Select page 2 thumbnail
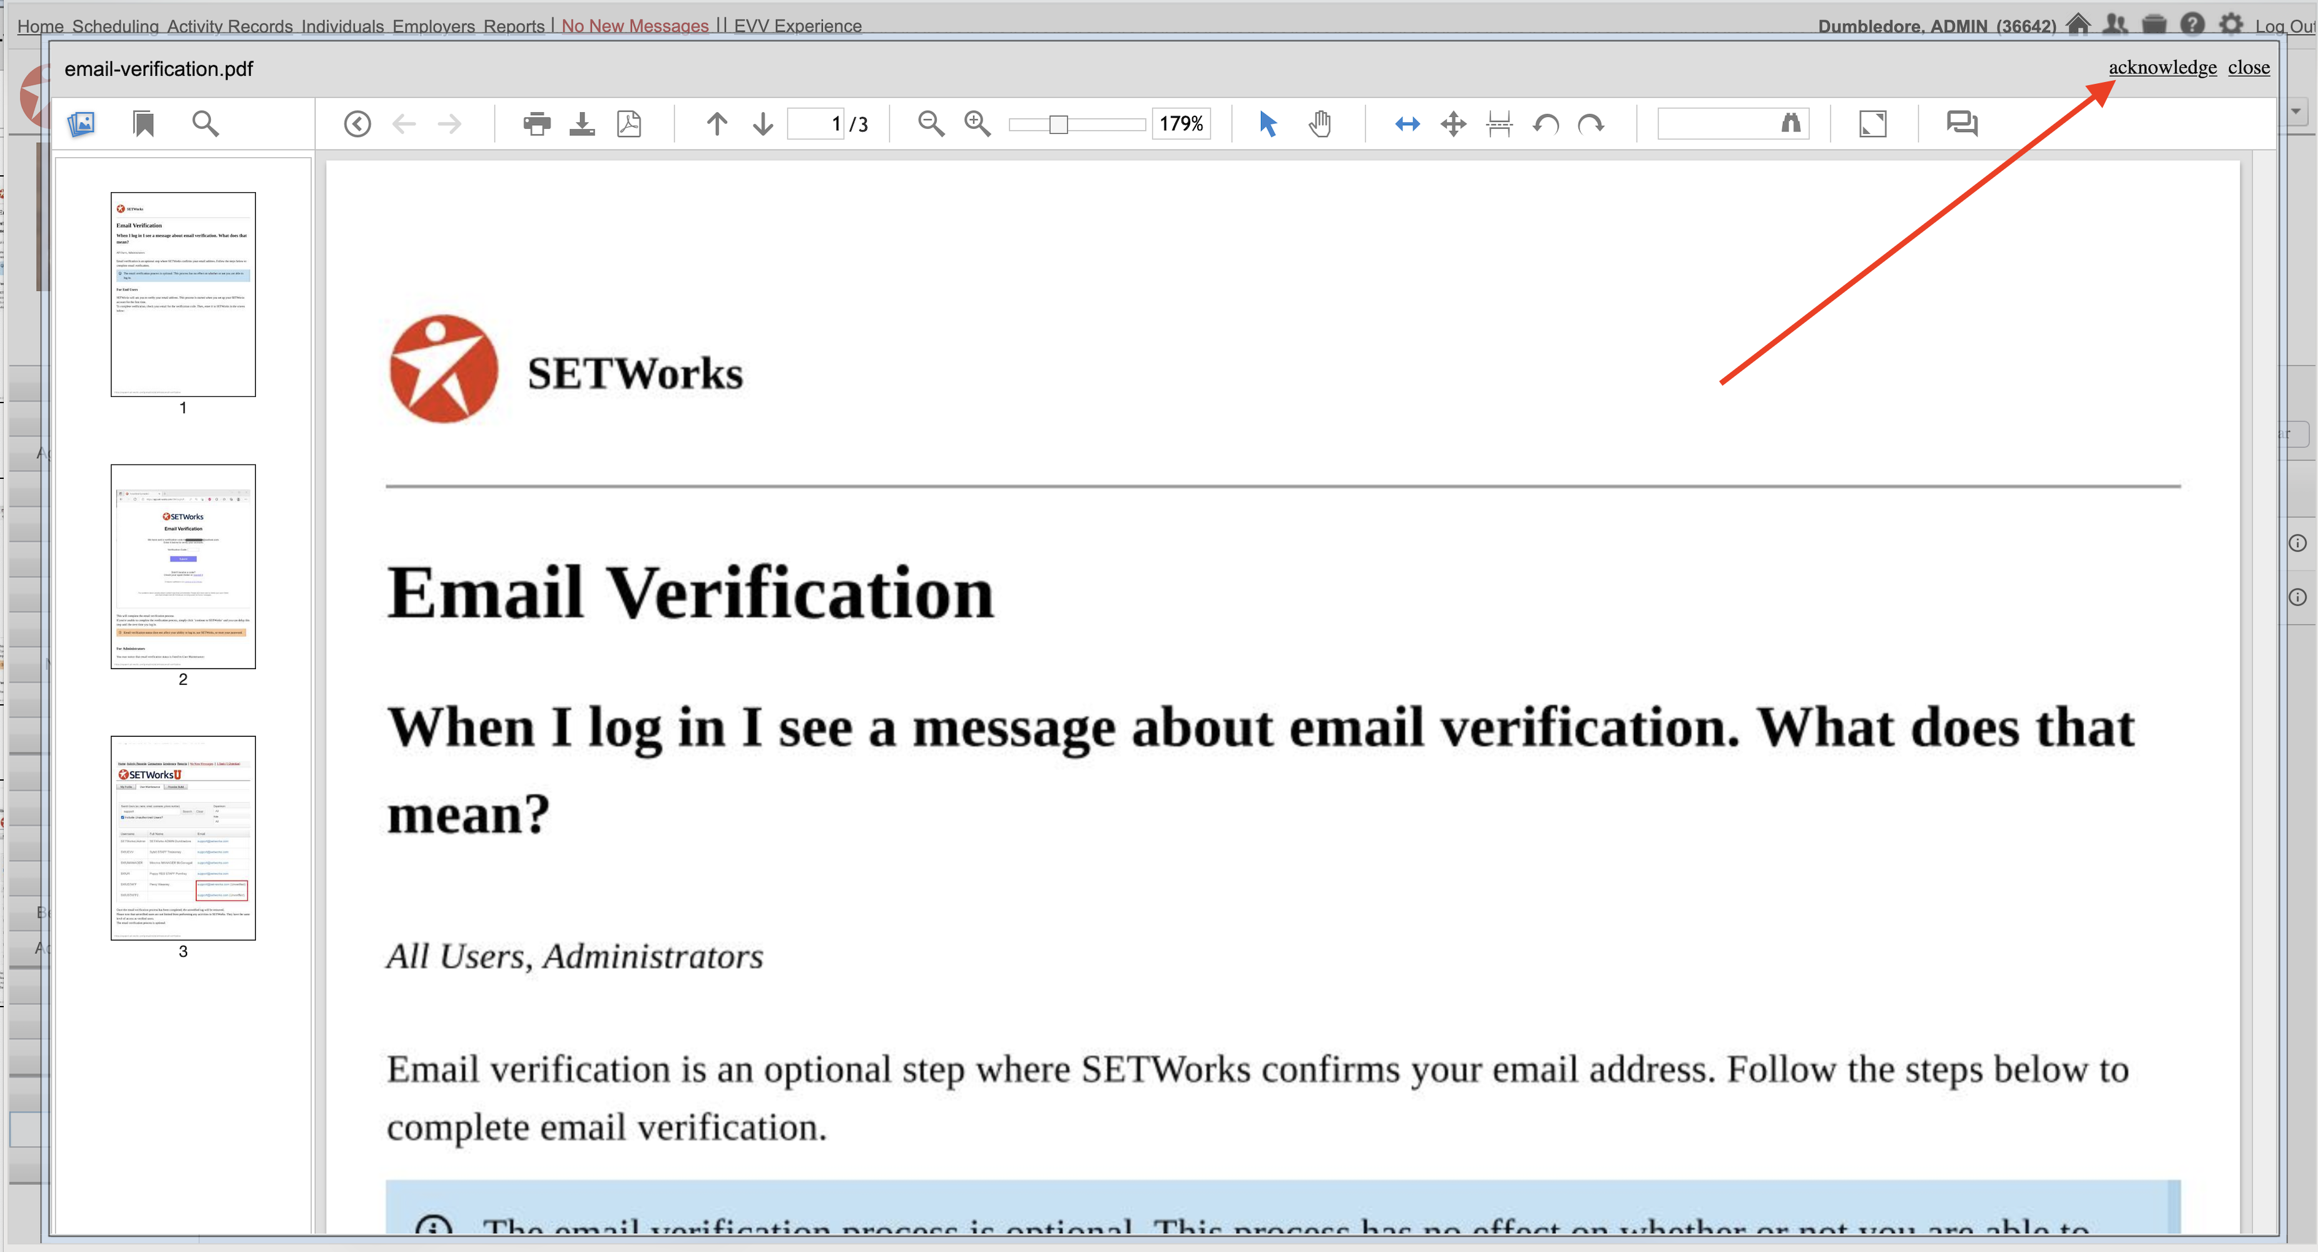2318x1252 pixels. pos(183,566)
